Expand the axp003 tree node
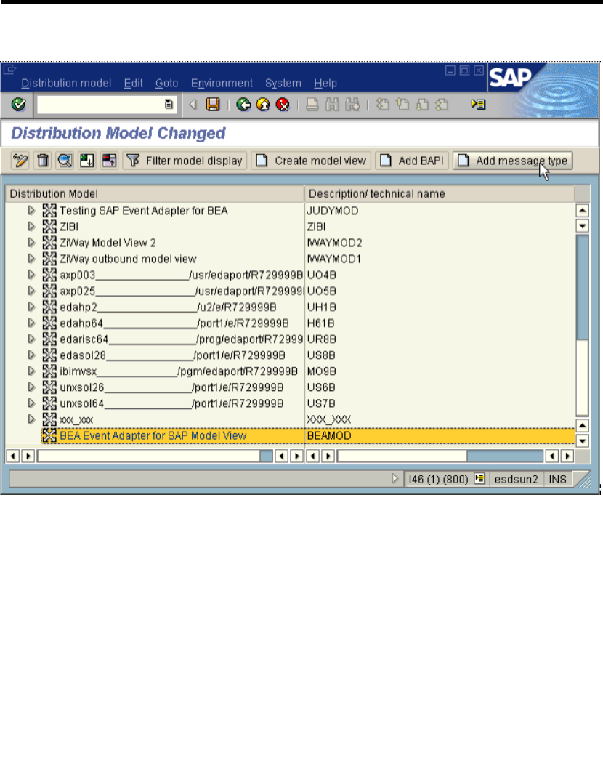This screenshot has width=603, height=782. click(31, 274)
